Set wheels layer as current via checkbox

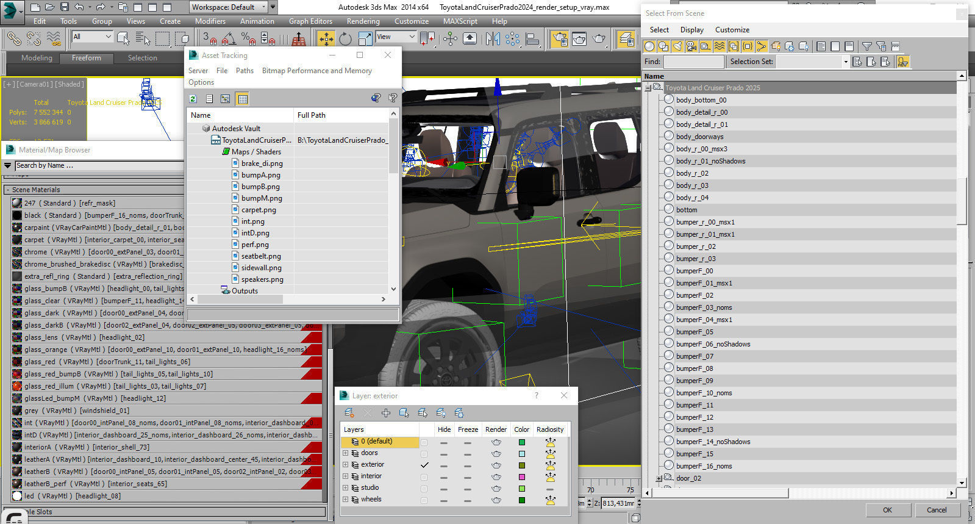point(424,500)
